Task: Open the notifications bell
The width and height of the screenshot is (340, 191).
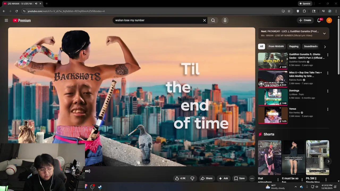Action: pyautogui.click(x=319, y=20)
